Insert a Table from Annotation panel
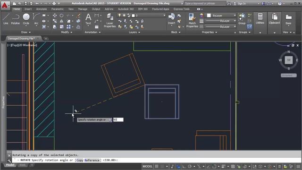302x170 pixels. point(97,27)
